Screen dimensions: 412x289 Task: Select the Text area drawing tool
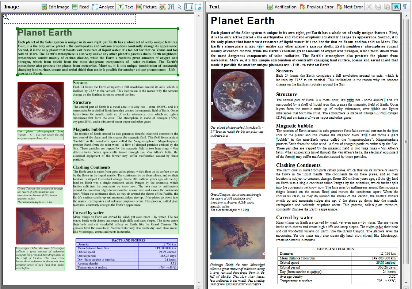(125, 7)
